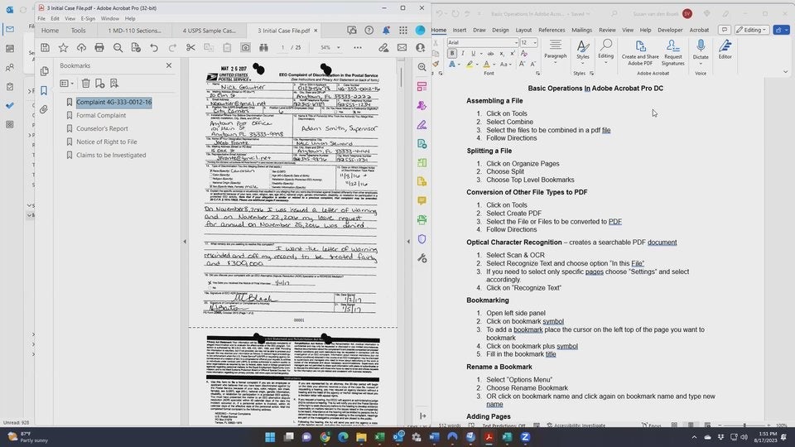Collapse the Word ribbon with the chevron

point(785,72)
